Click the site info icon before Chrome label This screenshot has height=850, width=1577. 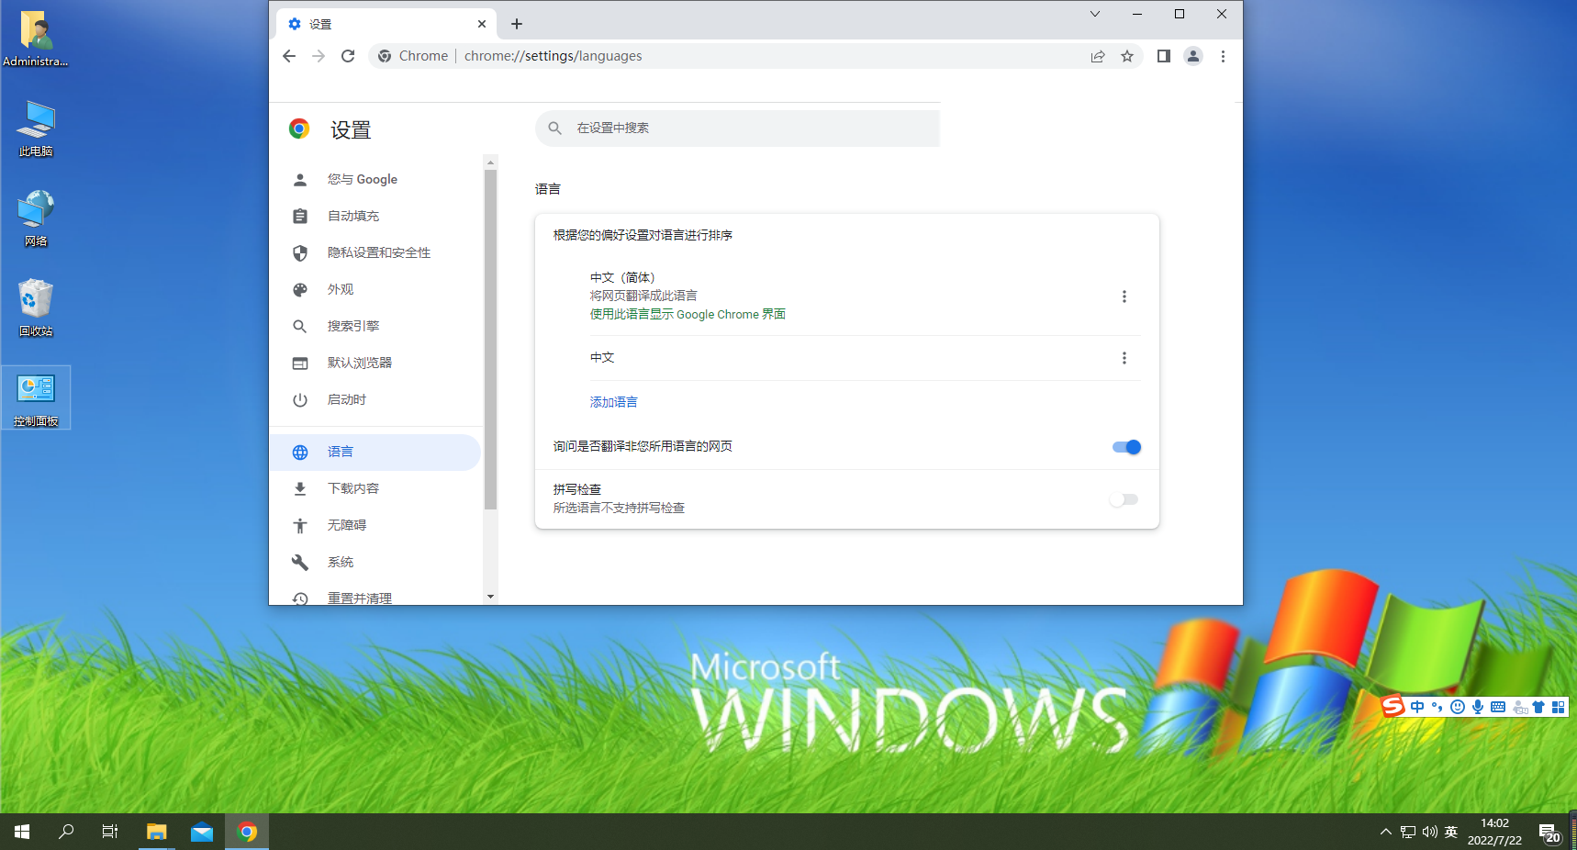pos(385,56)
